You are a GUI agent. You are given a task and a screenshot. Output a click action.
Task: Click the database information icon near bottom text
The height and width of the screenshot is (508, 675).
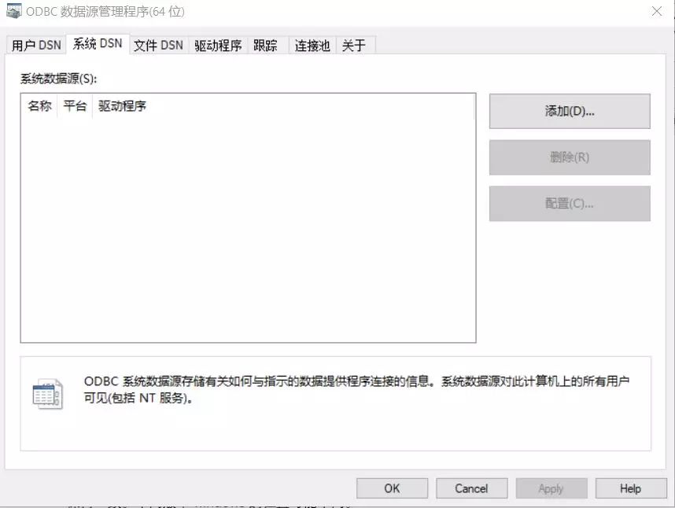[46, 393]
